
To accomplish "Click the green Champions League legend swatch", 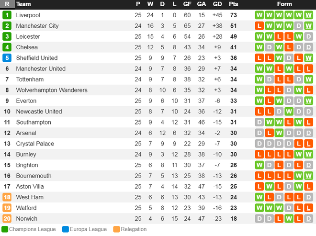I will [5, 229].
